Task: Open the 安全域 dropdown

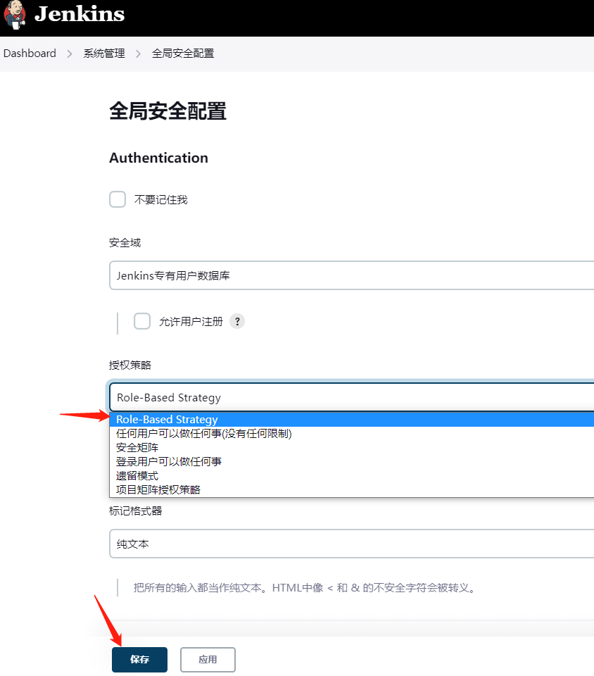Action: point(352,275)
